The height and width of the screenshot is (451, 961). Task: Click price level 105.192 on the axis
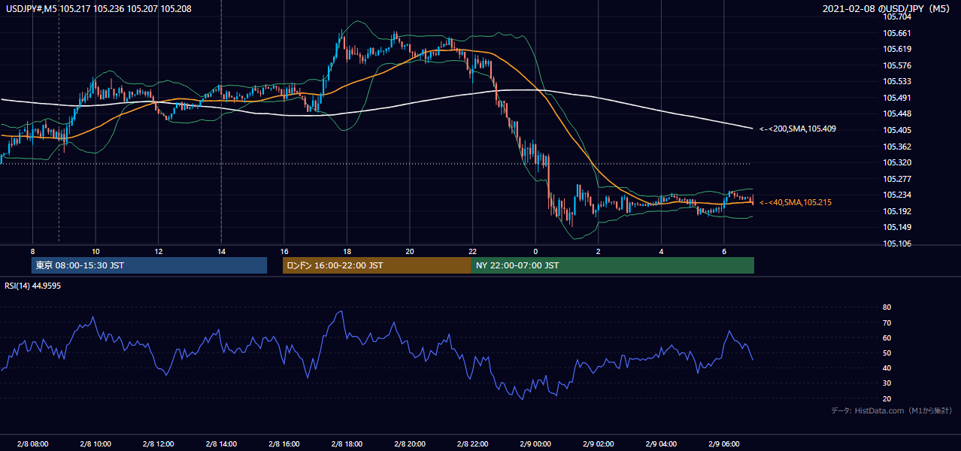click(x=897, y=211)
